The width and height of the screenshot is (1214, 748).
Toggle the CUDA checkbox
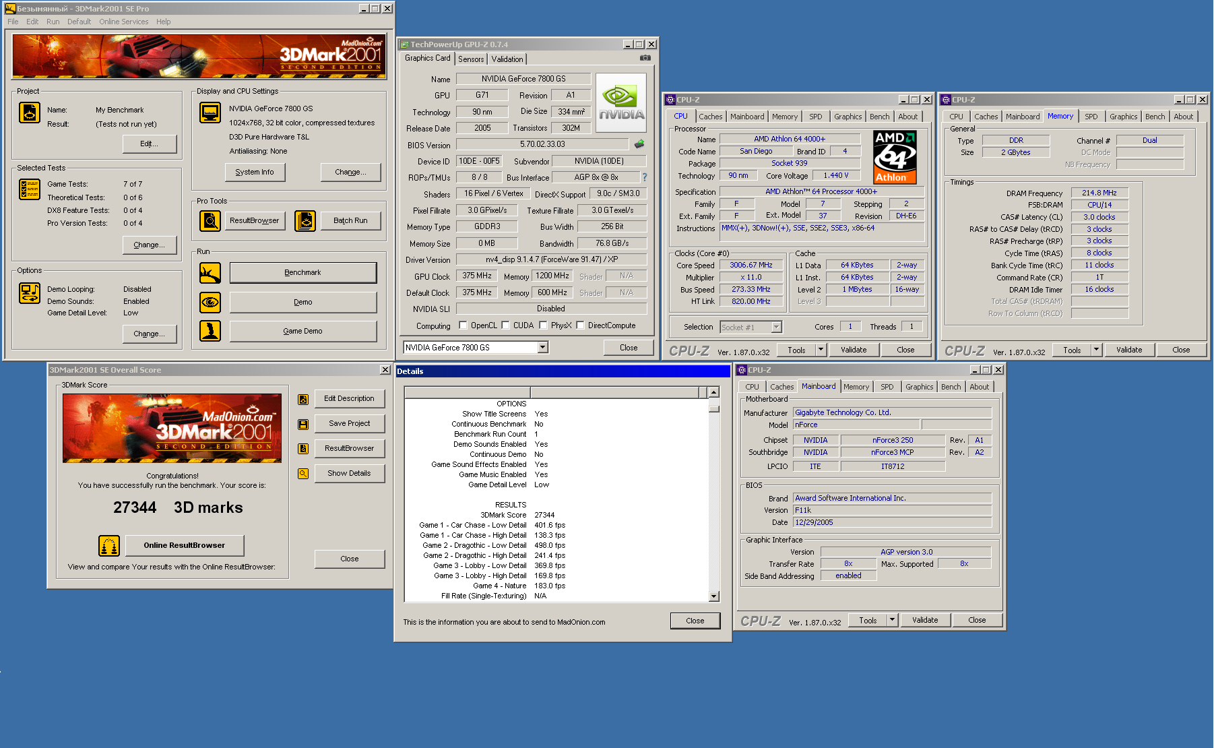pos(505,325)
